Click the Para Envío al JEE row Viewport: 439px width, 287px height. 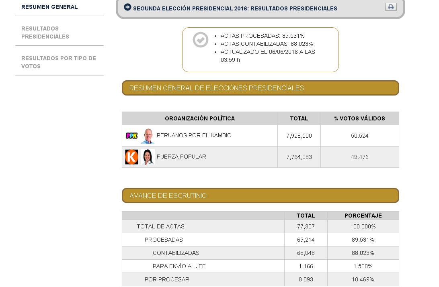pos(261,266)
